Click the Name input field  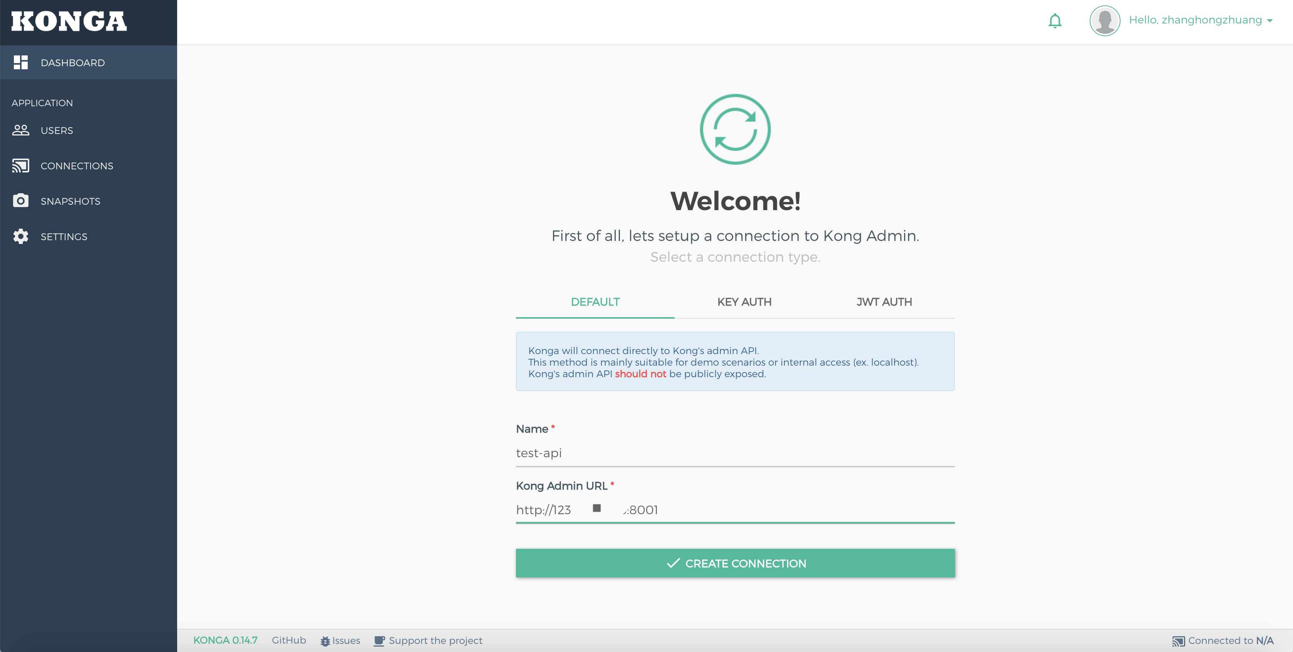point(735,453)
